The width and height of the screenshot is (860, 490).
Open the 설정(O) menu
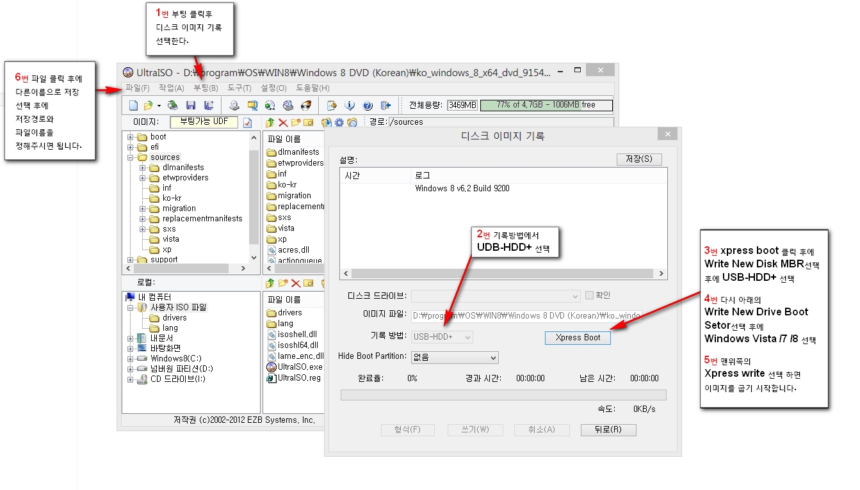(x=273, y=88)
